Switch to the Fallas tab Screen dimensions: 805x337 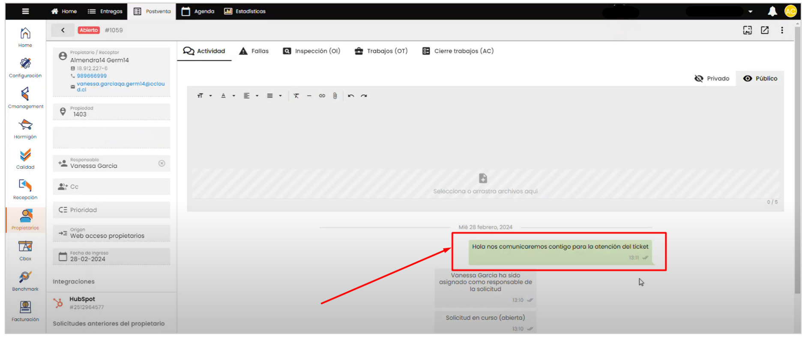coord(254,51)
